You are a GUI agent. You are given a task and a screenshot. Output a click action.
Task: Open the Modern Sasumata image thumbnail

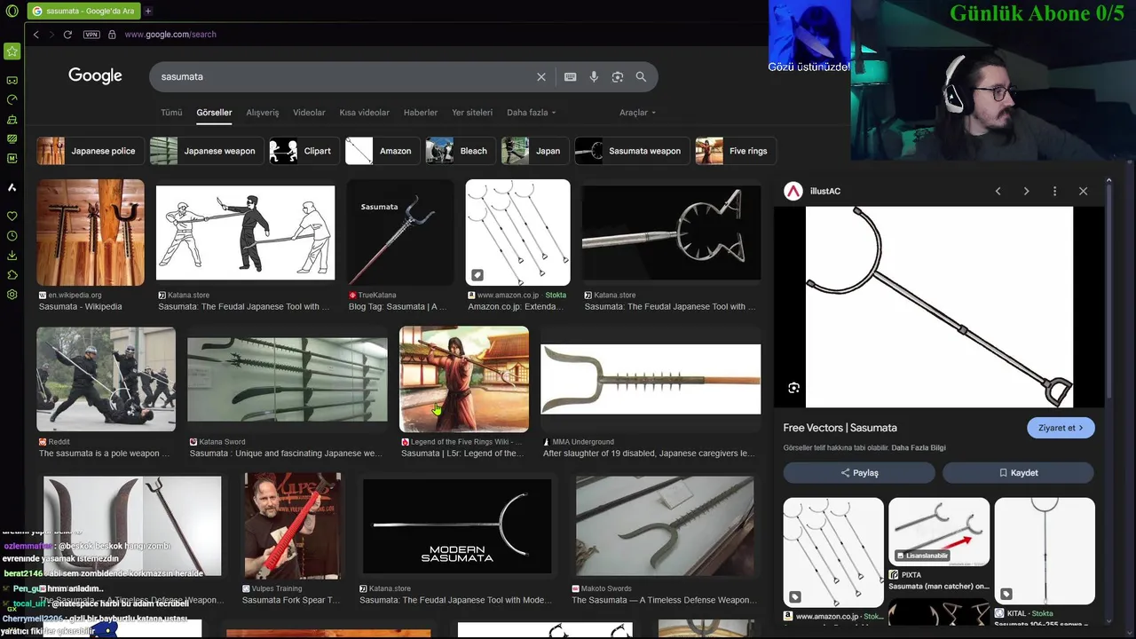click(456, 526)
